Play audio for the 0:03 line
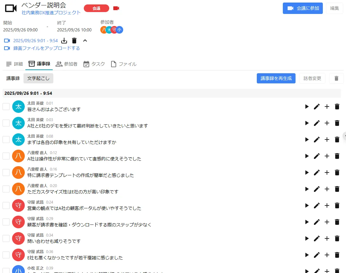The image size is (346, 273). [307, 123]
